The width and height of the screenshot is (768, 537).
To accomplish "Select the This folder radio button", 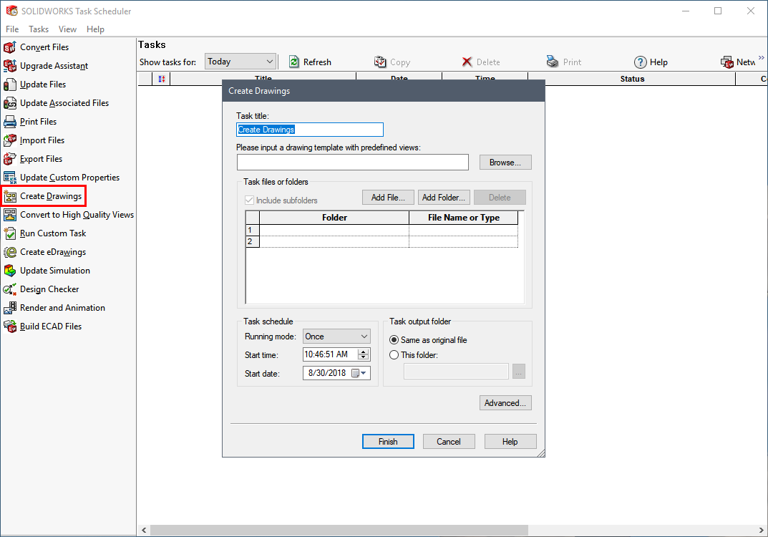I will [x=394, y=355].
